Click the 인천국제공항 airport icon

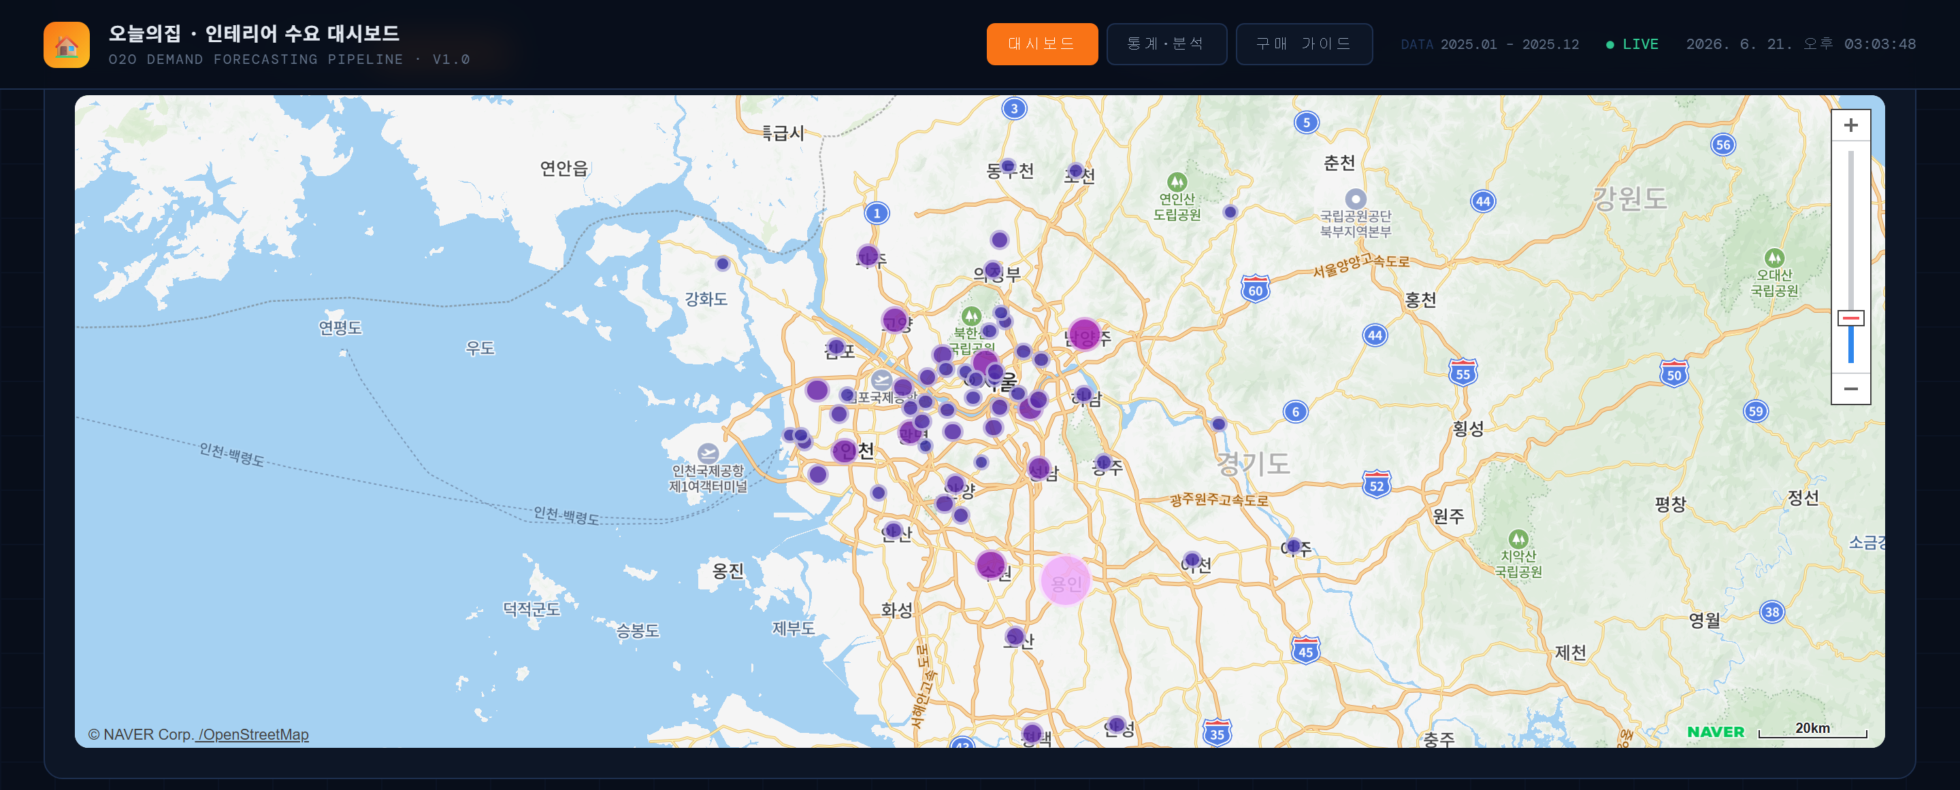coord(708,454)
